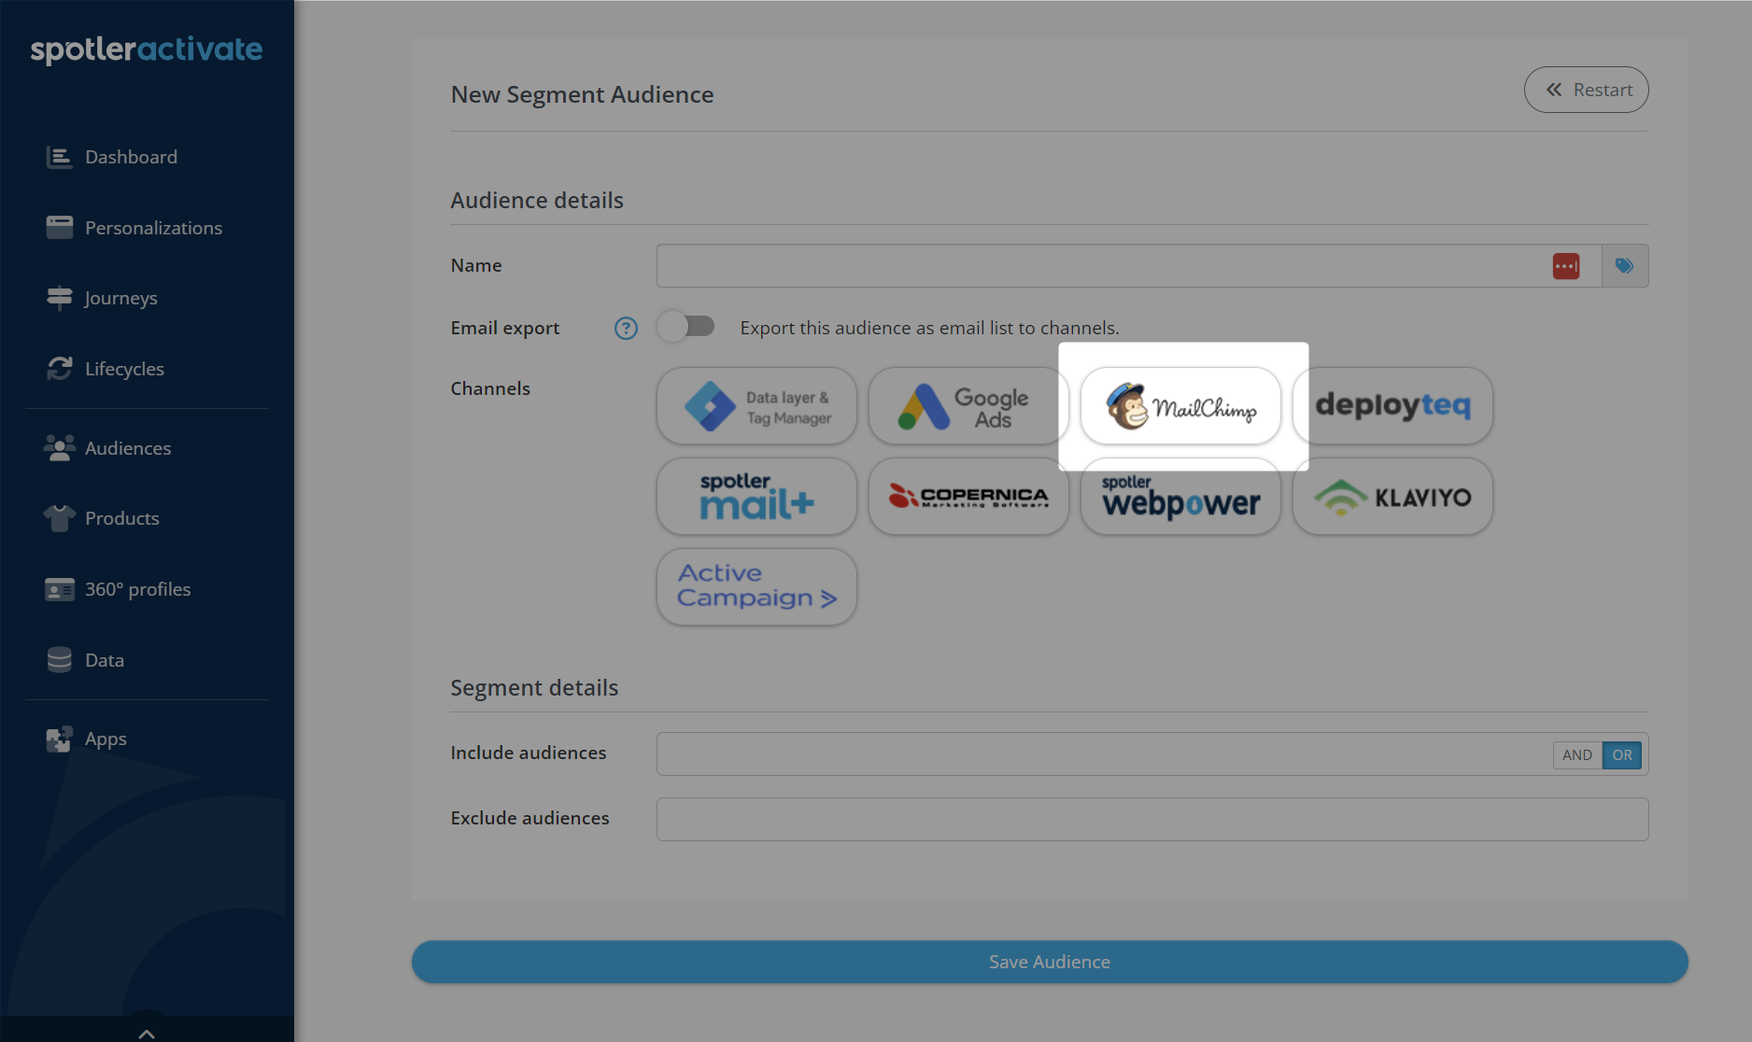Select the deployteq channel
Viewport: 1752px width, 1042px height.
click(x=1392, y=406)
